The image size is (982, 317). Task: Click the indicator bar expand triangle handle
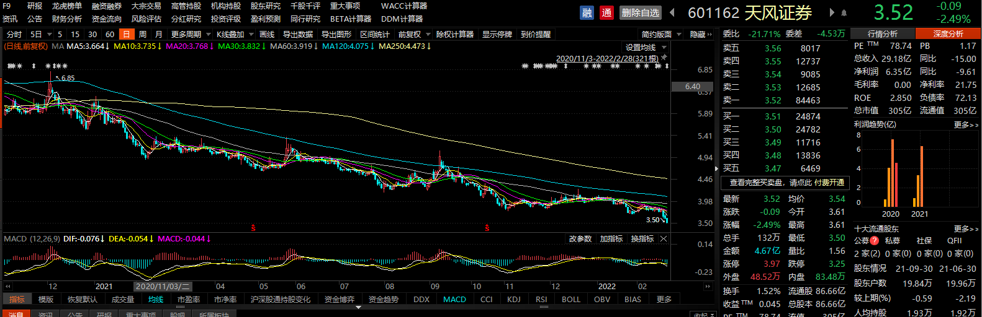358,307
